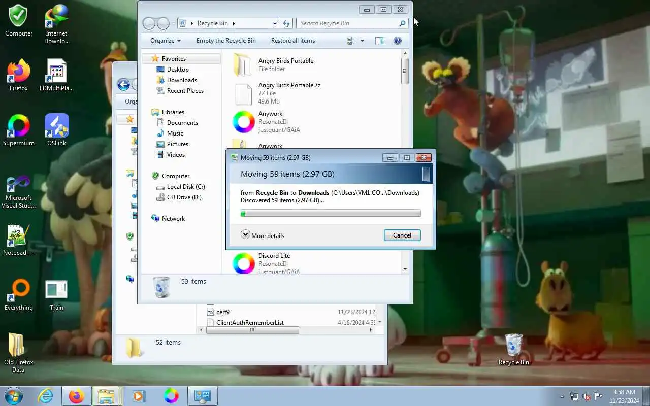The width and height of the screenshot is (650, 406).
Task: Open the OSLink desktop shortcut
Action: pos(56,130)
